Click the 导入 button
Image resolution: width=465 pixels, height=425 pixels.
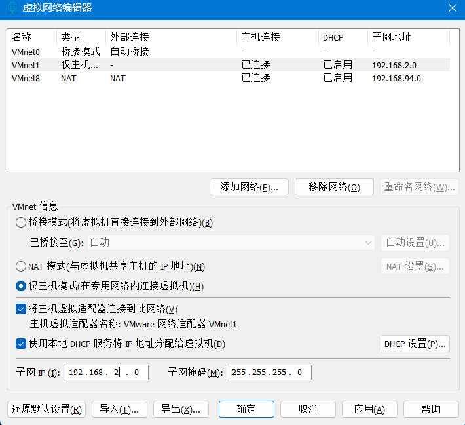[x=119, y=409]
